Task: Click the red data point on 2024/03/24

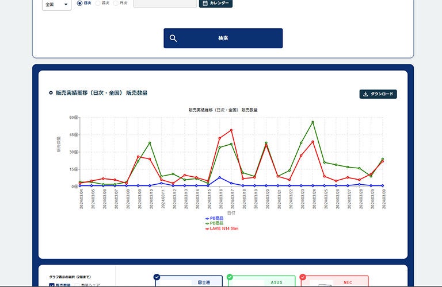Action: coord(313,142)
